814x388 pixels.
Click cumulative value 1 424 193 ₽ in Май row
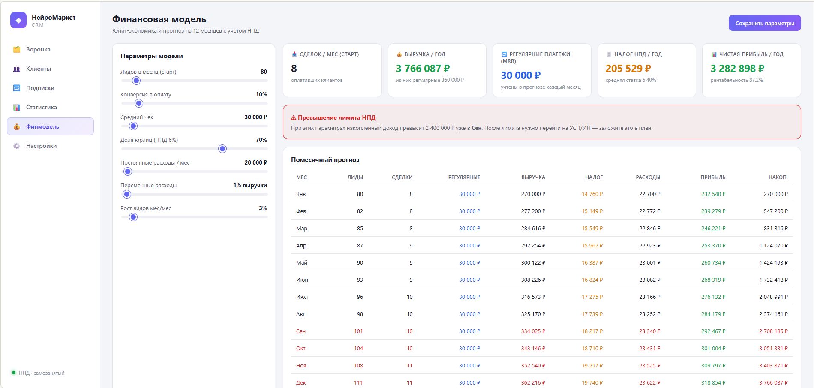click(x=774, y=262)
